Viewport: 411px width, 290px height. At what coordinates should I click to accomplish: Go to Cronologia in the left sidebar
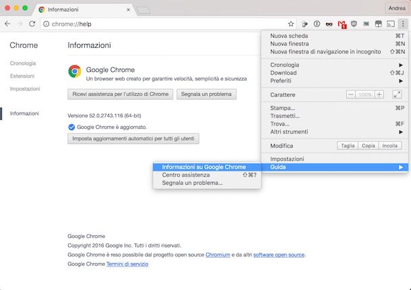(23, 63)
